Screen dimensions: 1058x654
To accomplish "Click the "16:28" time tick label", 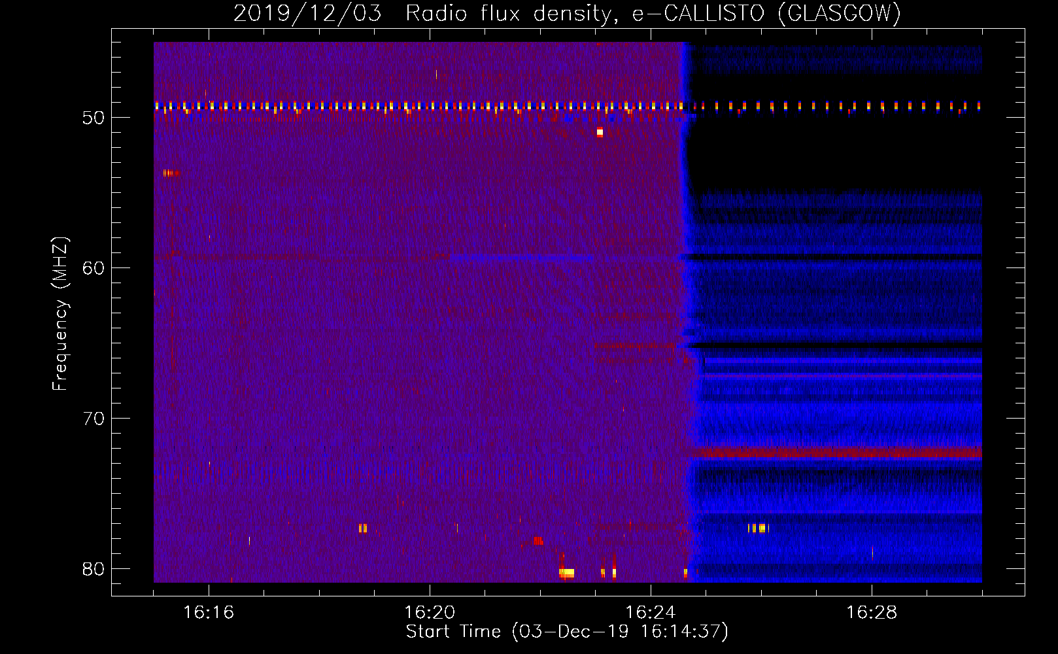I will [x=872, y=613].
